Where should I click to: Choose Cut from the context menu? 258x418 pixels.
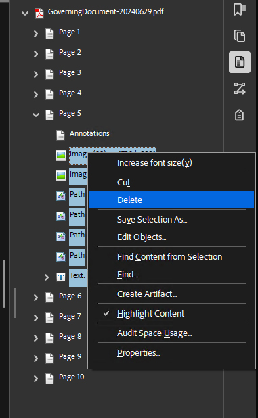[x=171, y=183]
